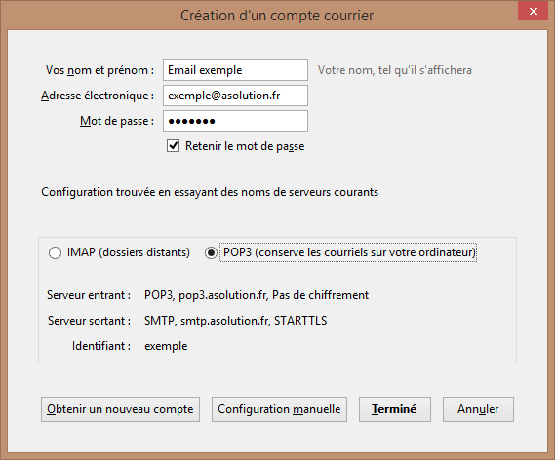Open 'Obtenir un nouveau compte'
The width and height of the screenshot is (555, 460).
tap(120, 409)
